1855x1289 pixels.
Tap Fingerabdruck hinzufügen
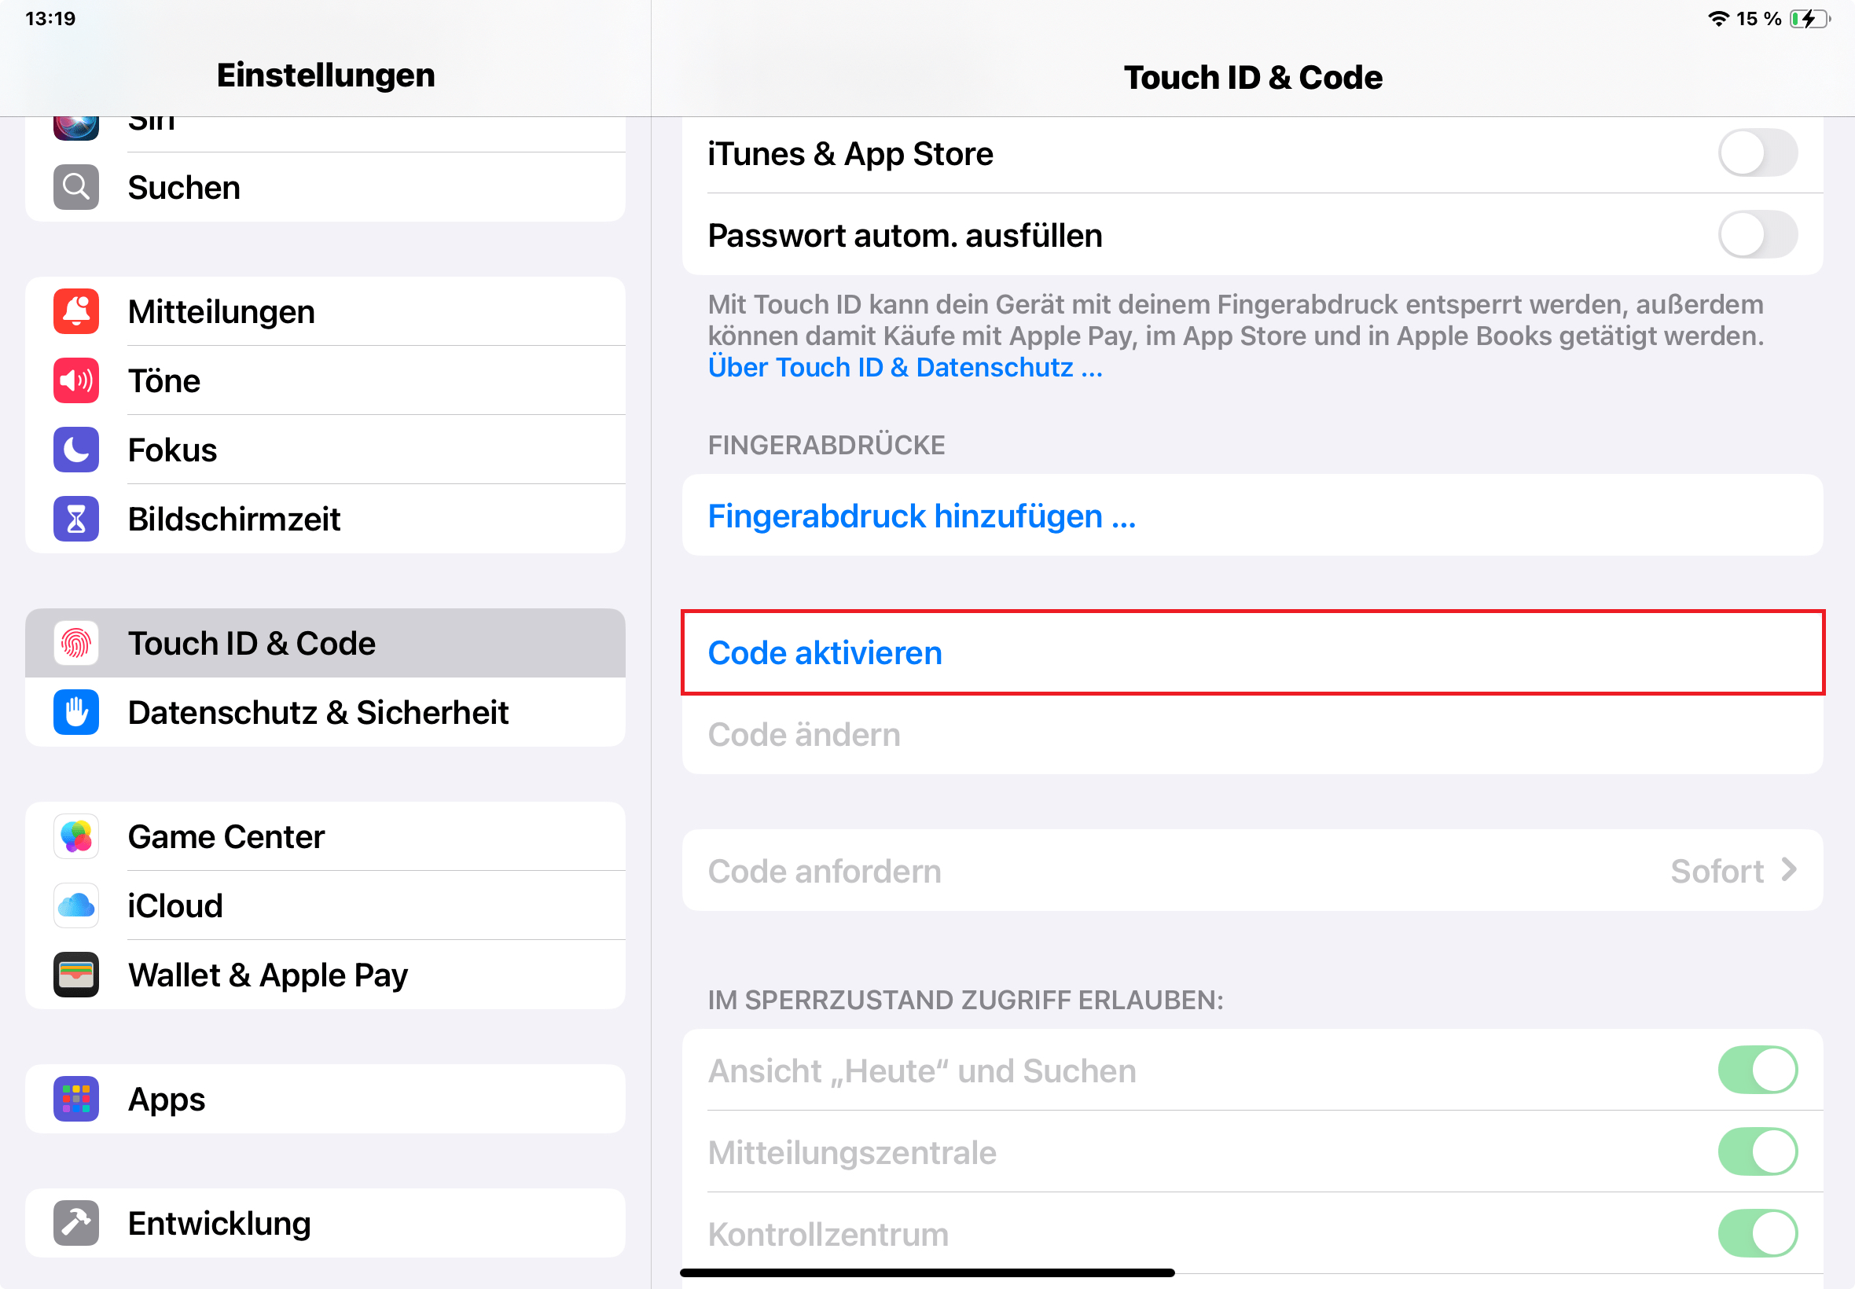click(921, 516)
